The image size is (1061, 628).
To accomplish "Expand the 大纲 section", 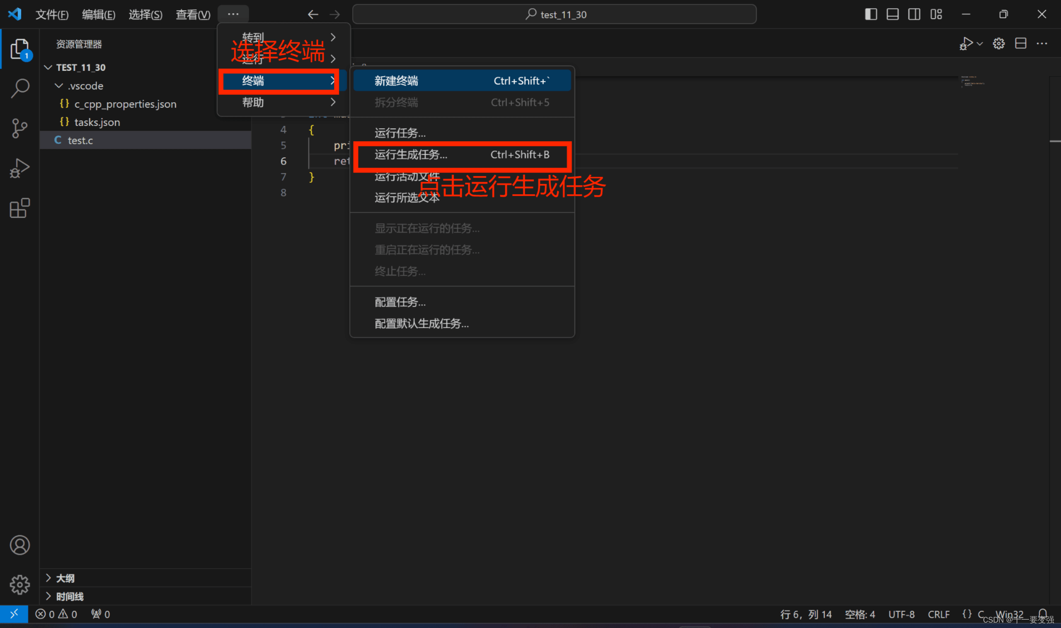I will 145,578.
